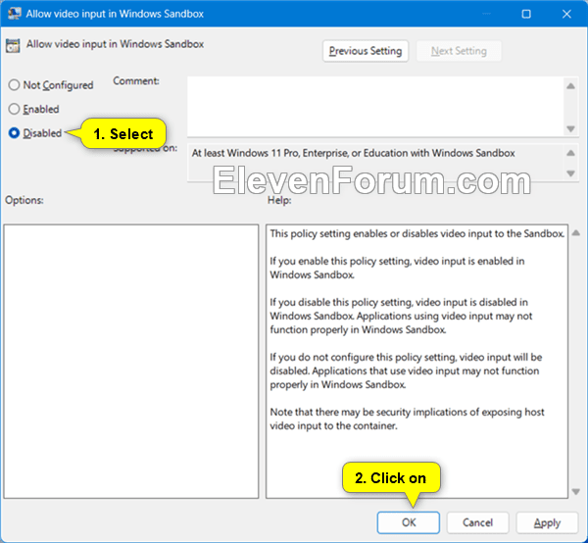Click the heading text 'Allow video input in Windows Sandbox'
The width and height of the screenshot is (588, 543).
click(x=115, y=44)
